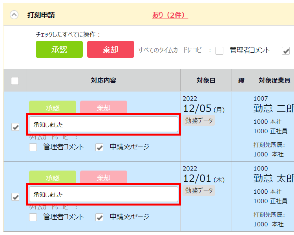
Task: Uncheck the 12/05 request row checkbox
Action: point(15,127)
